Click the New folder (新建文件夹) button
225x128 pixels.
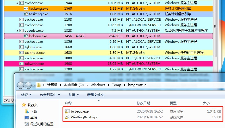[95, 95]
